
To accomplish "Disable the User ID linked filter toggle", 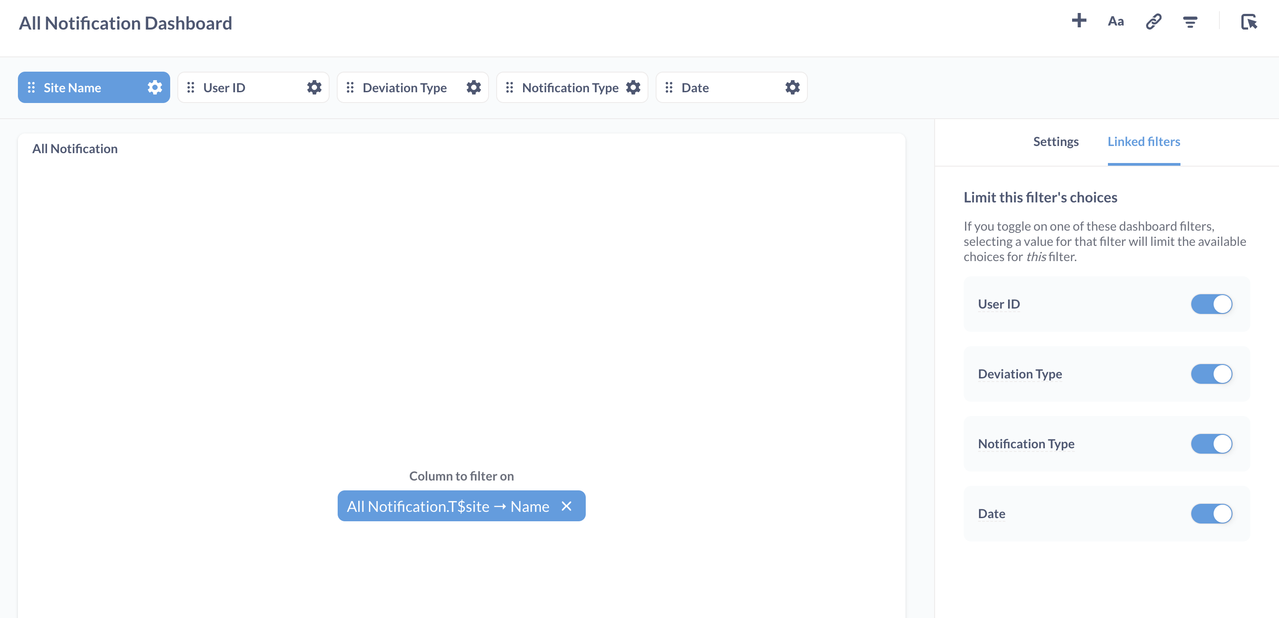I will pos(1211,304).
